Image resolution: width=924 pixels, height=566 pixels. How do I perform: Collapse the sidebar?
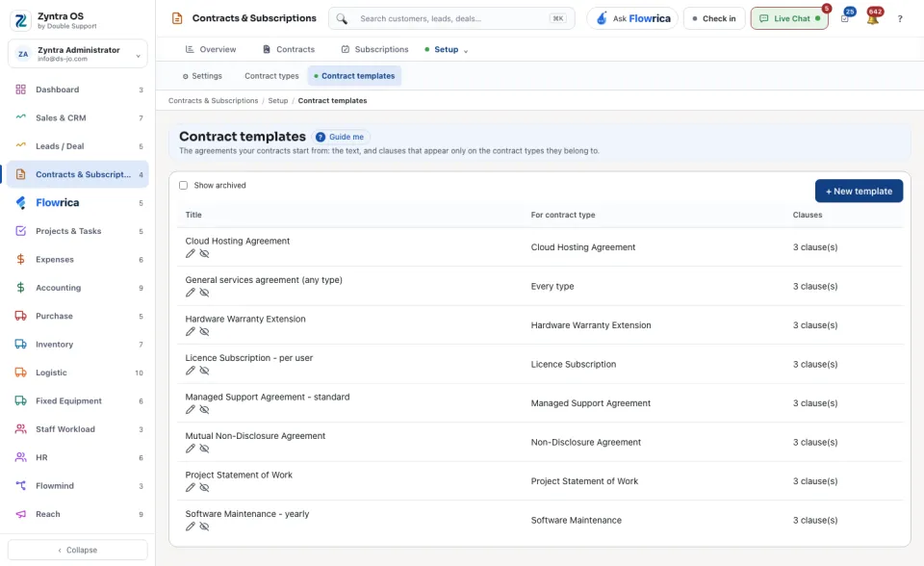click(x=78, y=550)
